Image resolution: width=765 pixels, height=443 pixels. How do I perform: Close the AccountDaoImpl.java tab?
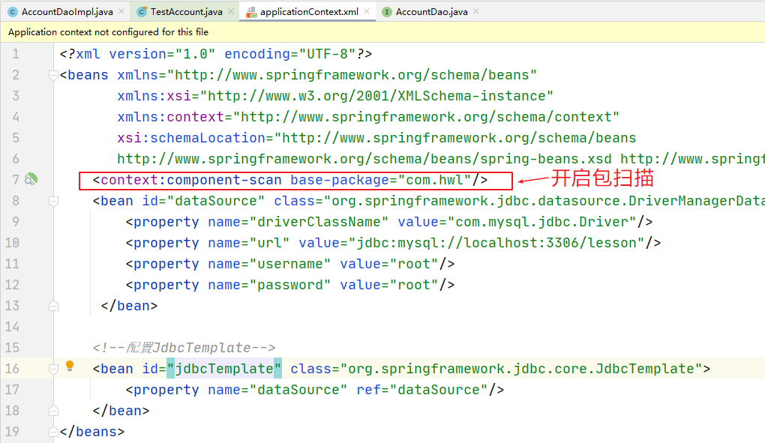coord(121,11)
